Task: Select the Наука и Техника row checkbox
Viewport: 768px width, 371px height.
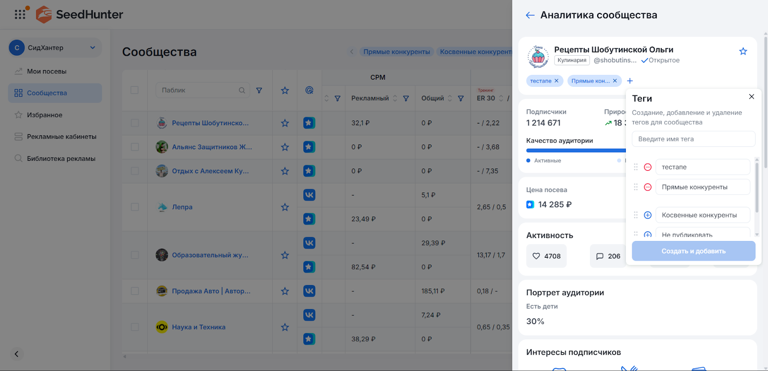Action: click(x=134, y=327)
